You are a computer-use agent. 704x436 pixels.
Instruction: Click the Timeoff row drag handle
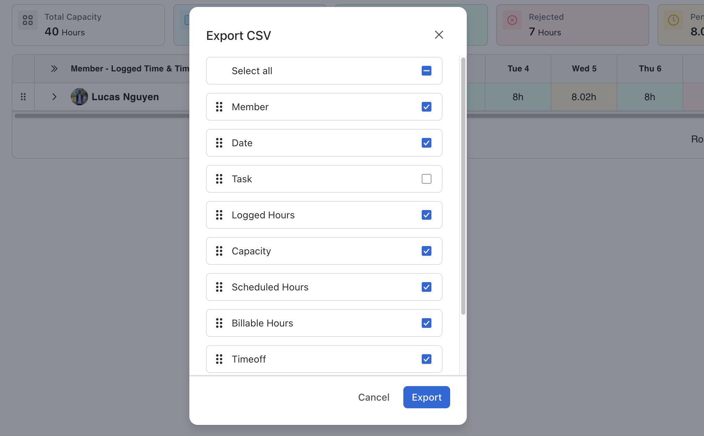coord(219,359)
